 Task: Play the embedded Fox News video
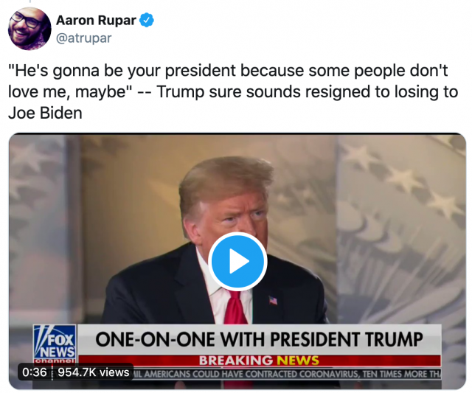point(237,261)
